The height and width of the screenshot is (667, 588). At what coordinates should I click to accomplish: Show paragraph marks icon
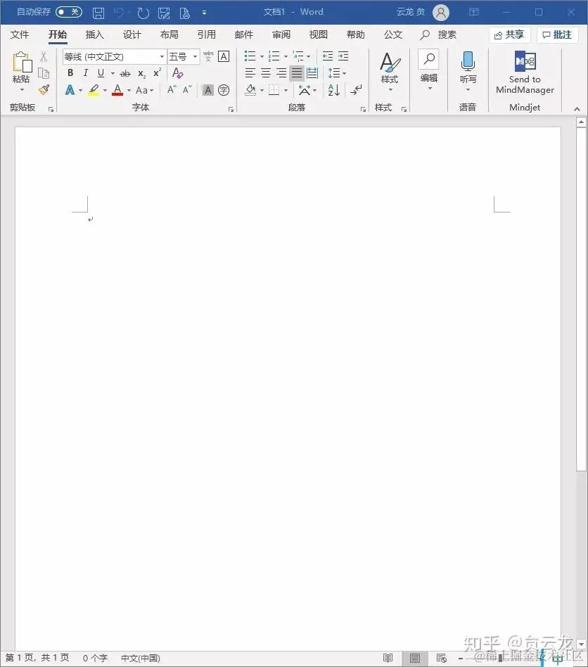point(357,90)
